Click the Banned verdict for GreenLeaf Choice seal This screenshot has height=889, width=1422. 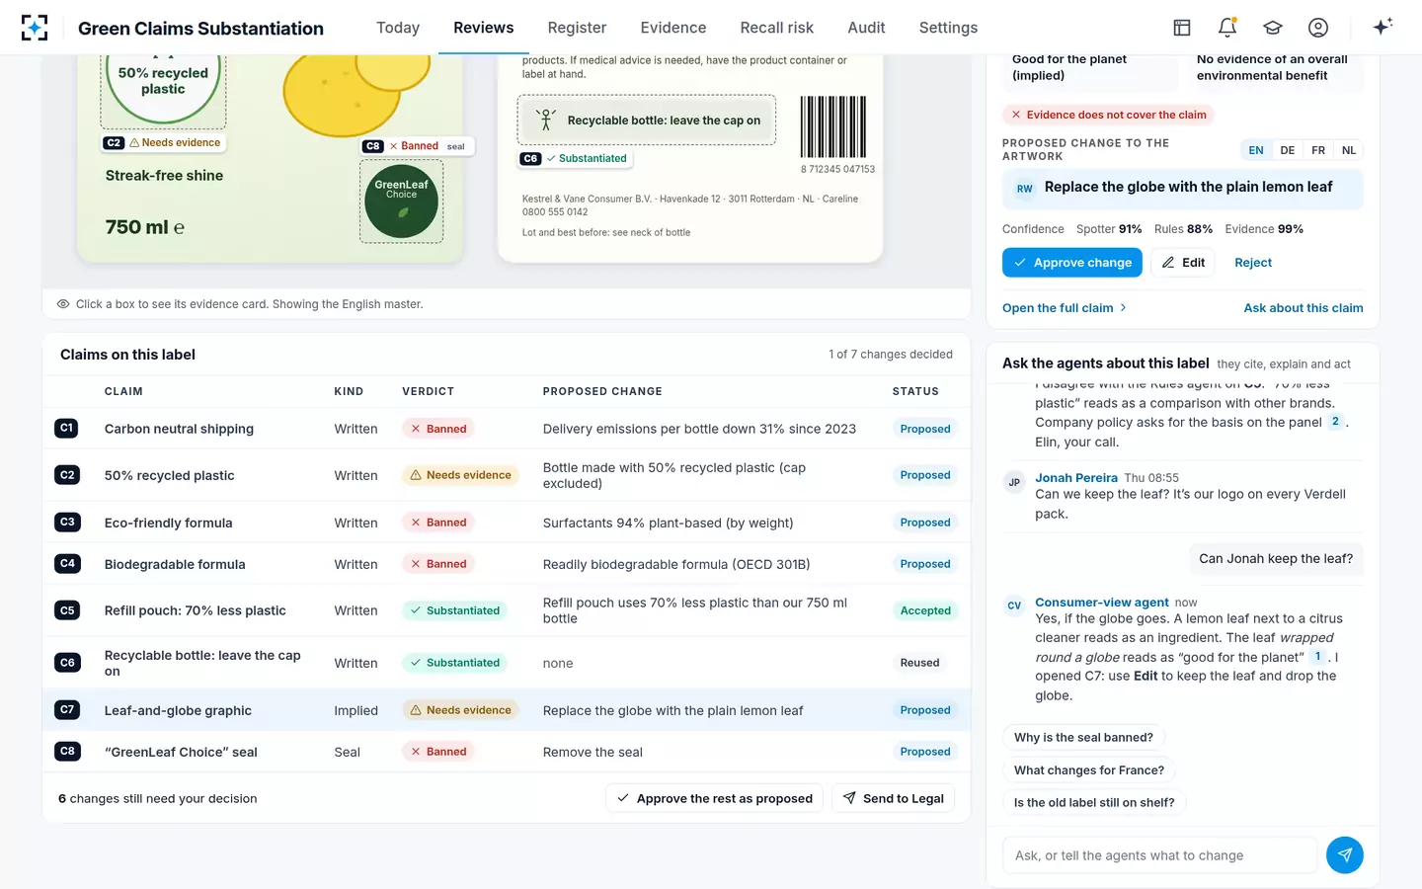[438, 752]
